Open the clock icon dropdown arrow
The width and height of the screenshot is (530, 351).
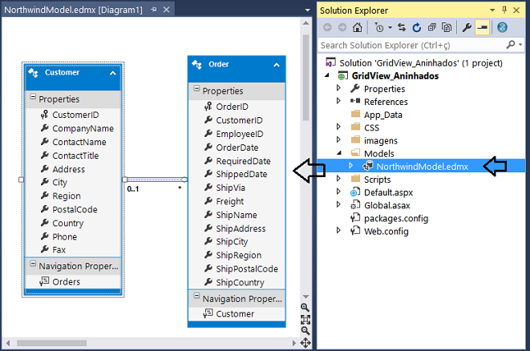390,28
